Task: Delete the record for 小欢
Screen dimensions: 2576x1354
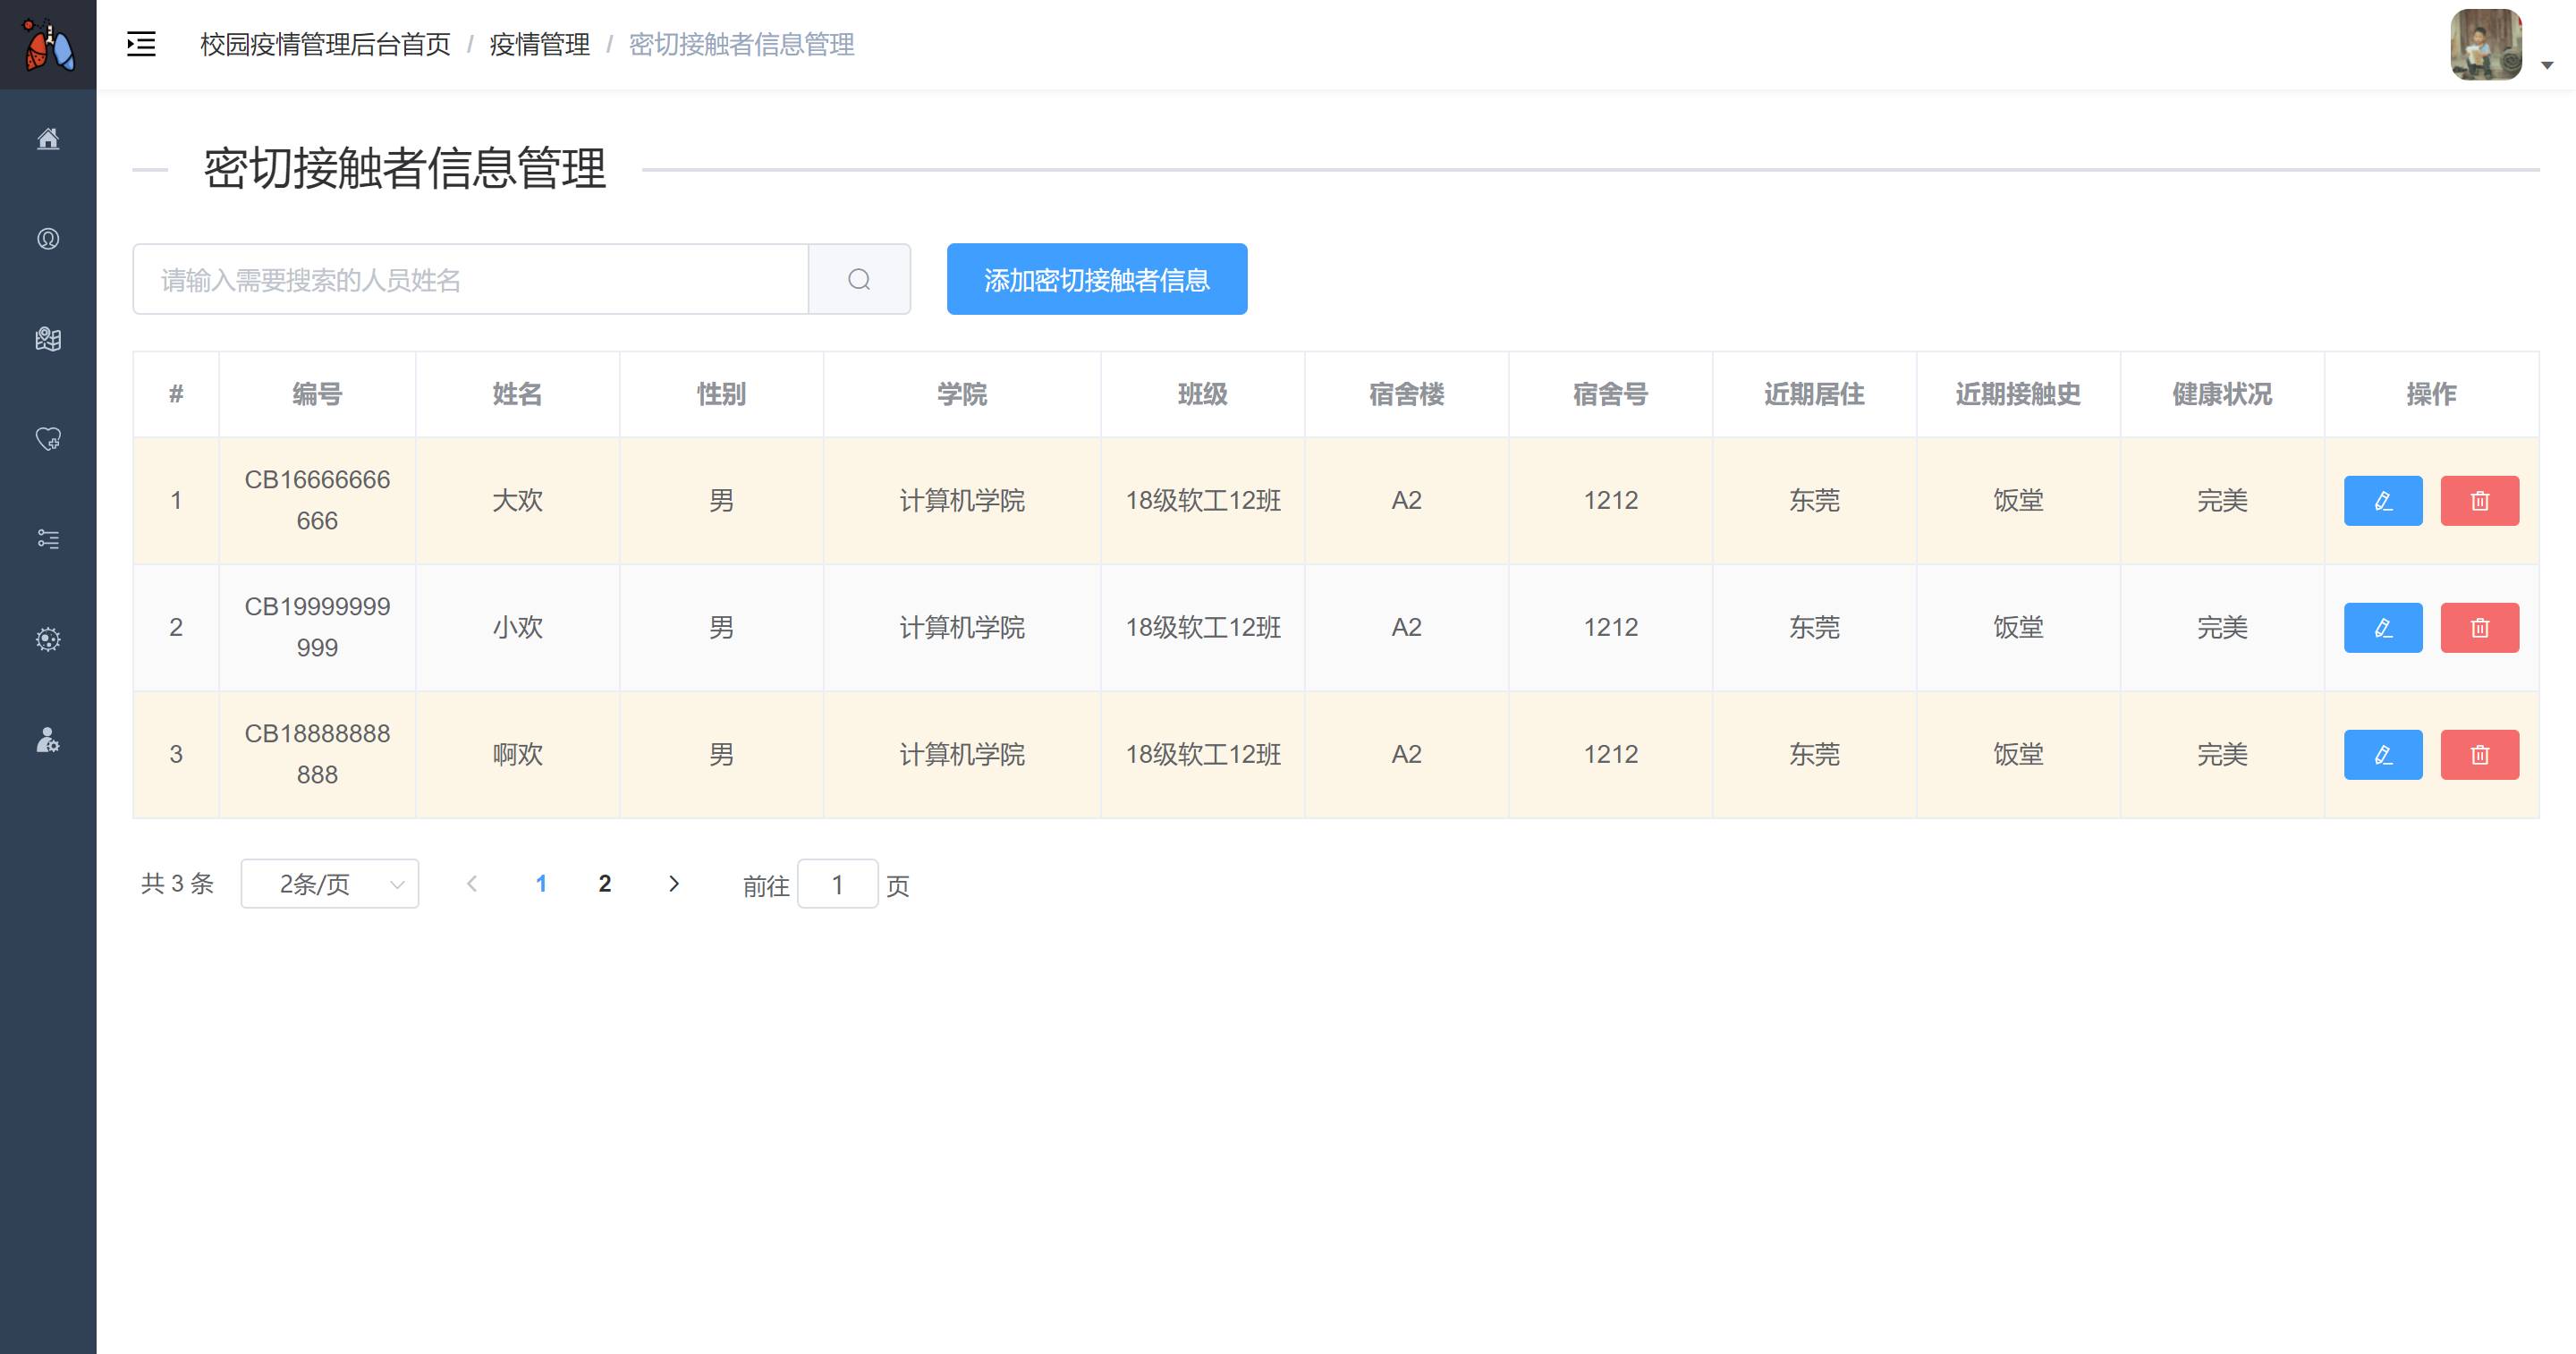Action: [x=2479, y=627]
